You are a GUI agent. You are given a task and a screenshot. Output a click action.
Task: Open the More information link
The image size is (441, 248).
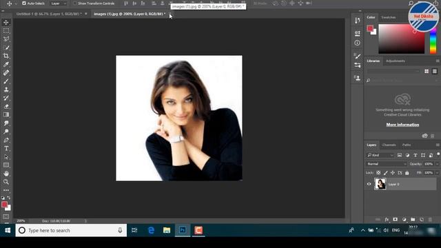[x=402, y=125]
